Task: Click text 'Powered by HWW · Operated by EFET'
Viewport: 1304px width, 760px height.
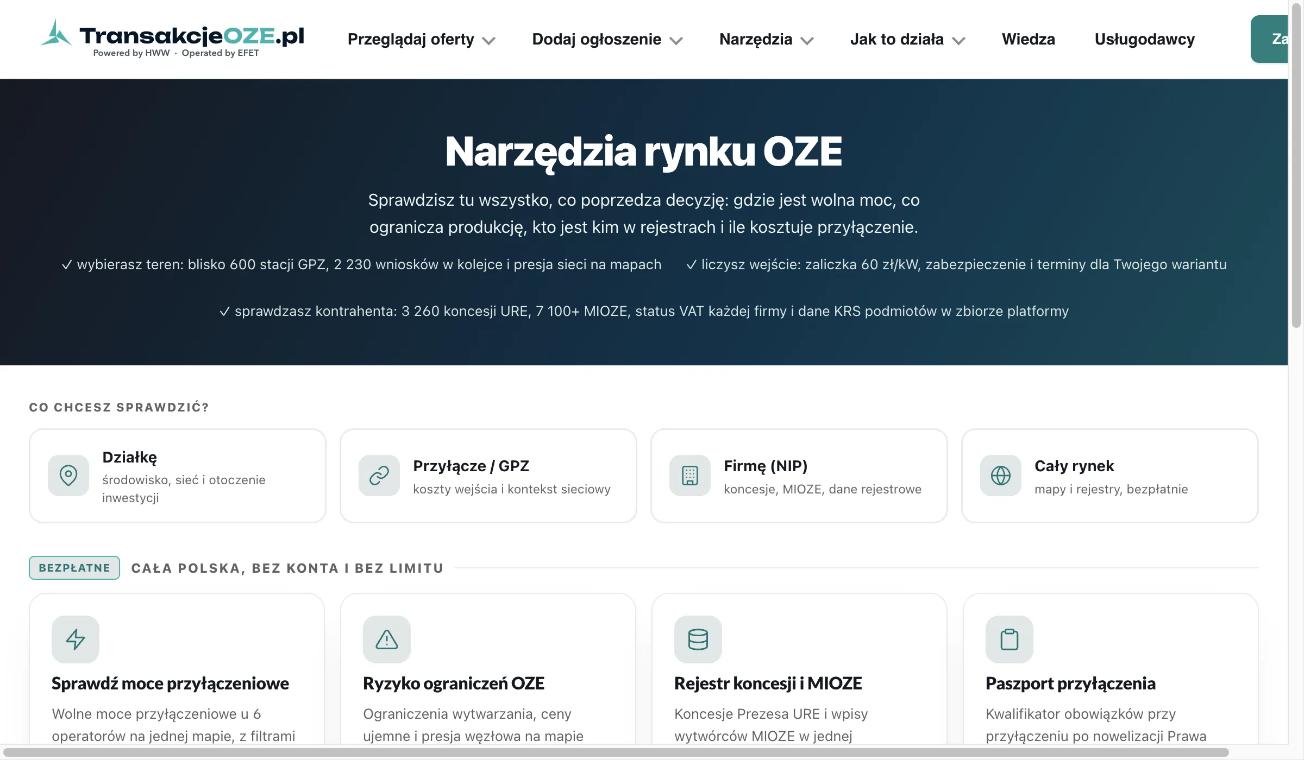Action: [x=176, y=53]
